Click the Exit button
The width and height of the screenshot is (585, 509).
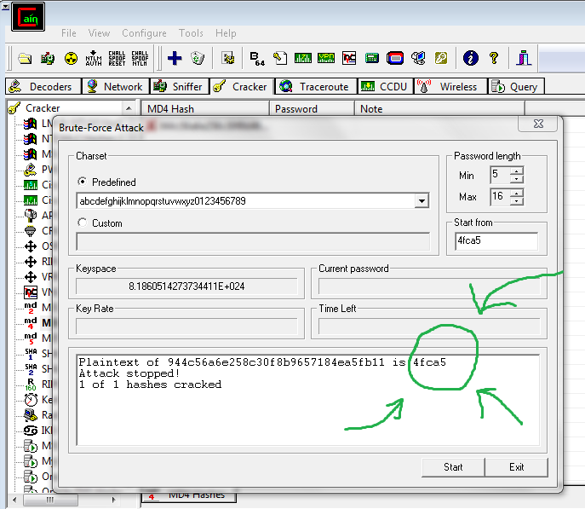pyautogui.click(x=516, y=467)
